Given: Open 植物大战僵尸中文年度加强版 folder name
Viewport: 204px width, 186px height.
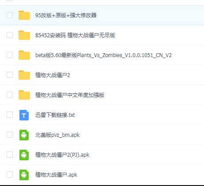Looking at the screenshot, I should click(70, 95).
